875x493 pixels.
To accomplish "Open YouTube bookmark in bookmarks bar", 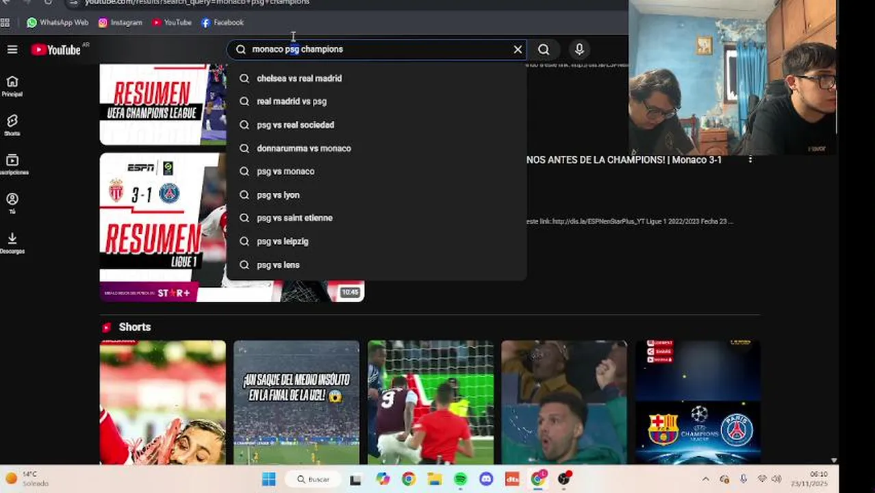I will [172, 23].
